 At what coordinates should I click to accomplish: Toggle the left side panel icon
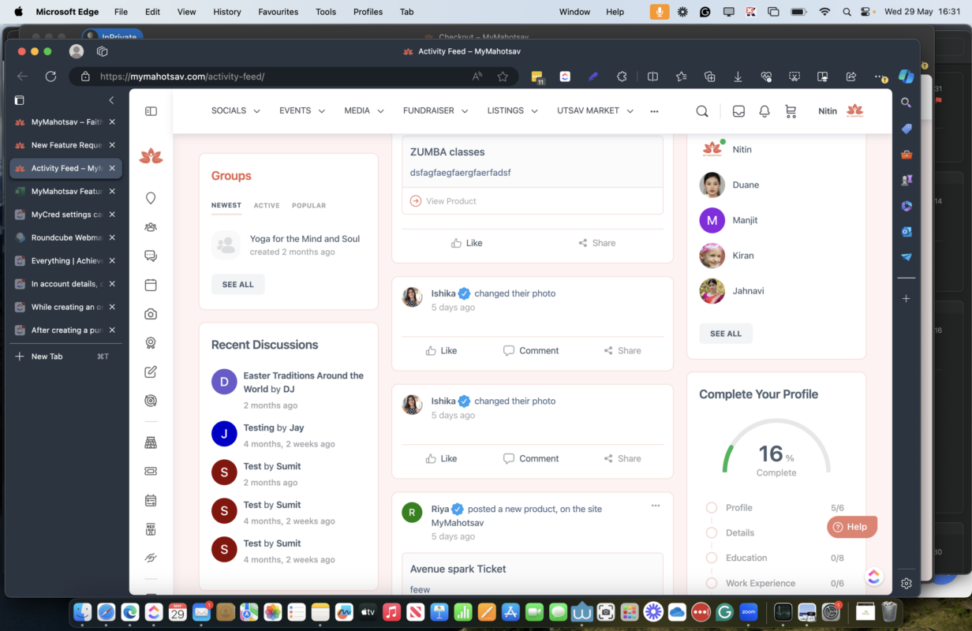[151, 111]
